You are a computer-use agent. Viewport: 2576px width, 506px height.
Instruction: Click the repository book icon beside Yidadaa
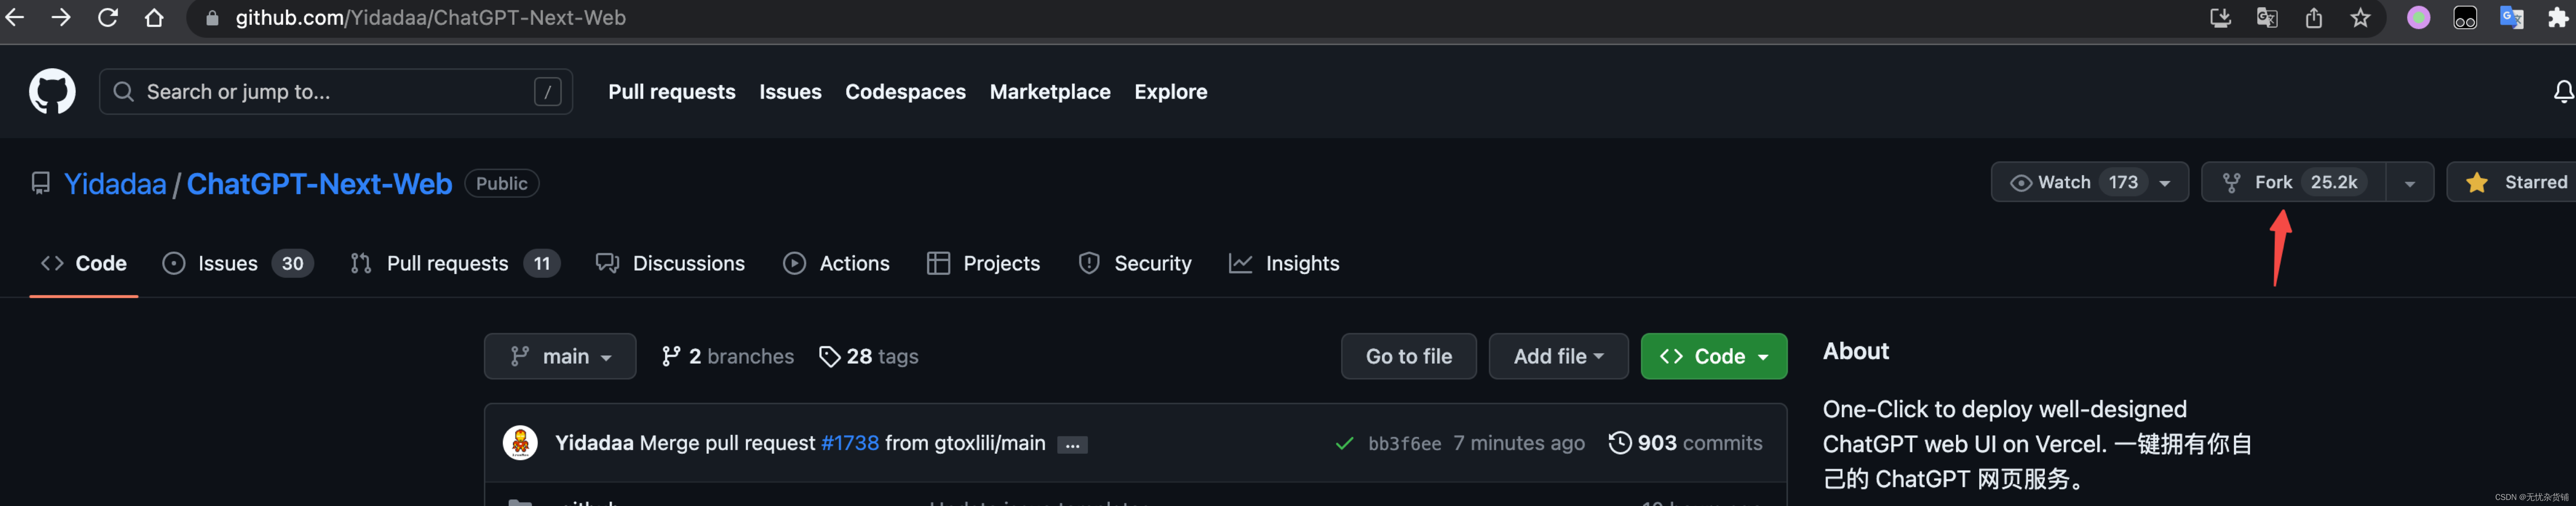[40, 184]
